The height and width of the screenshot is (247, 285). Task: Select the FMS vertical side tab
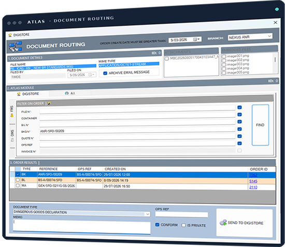pyautogui.click(x=12, y=112)
